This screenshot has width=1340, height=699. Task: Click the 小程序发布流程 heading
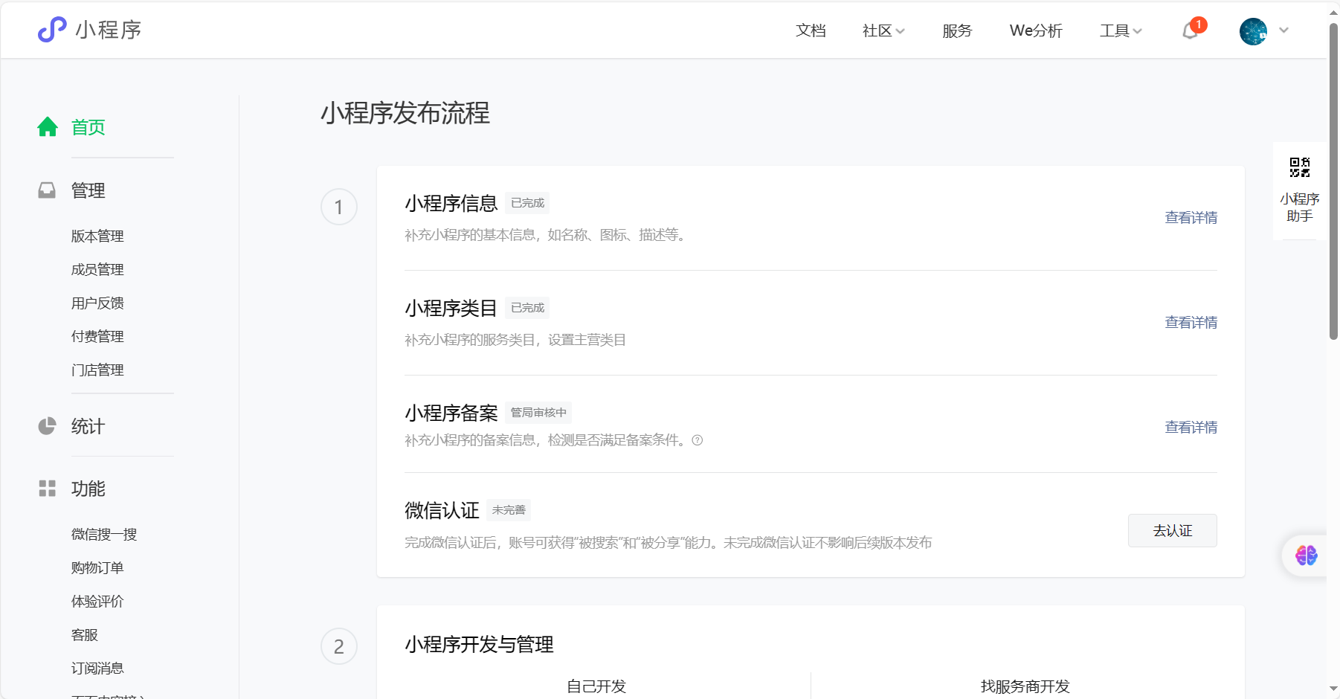[405, 113]
